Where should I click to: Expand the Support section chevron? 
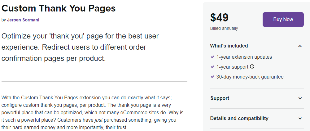[x=300, y=98]
